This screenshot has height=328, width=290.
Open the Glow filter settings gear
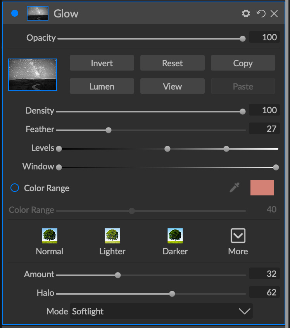[x=246, y=14]
